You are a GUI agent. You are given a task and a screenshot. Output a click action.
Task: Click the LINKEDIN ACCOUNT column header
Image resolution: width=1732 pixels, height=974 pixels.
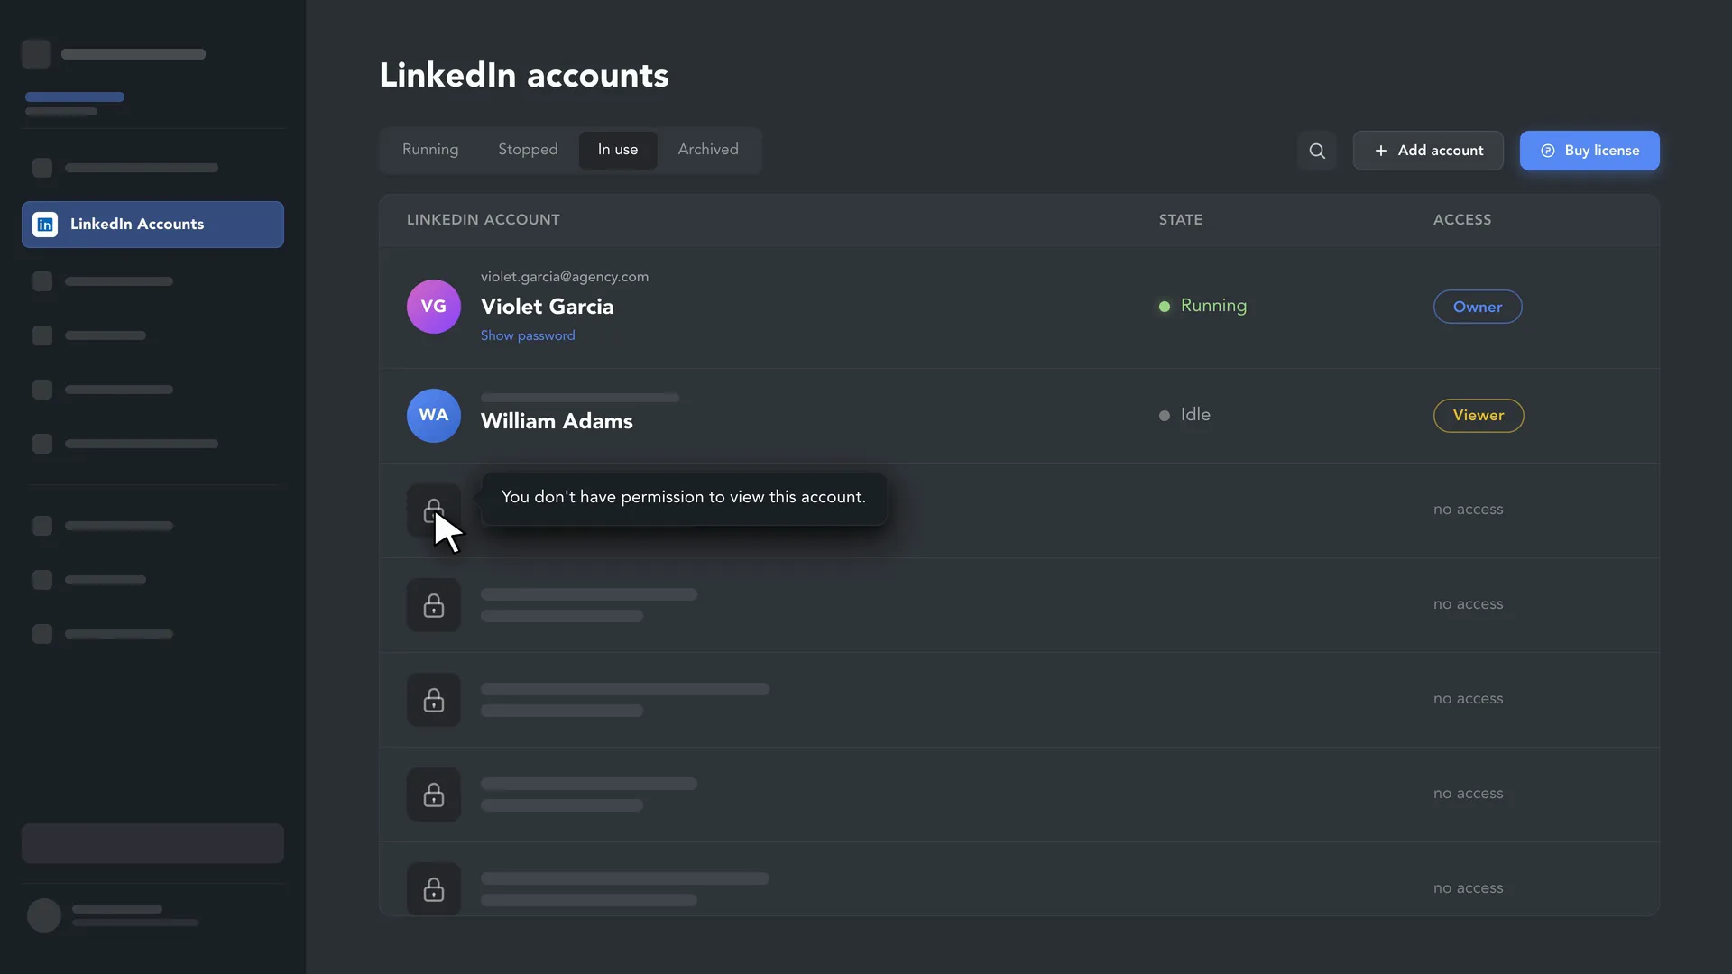coord(484,220)
